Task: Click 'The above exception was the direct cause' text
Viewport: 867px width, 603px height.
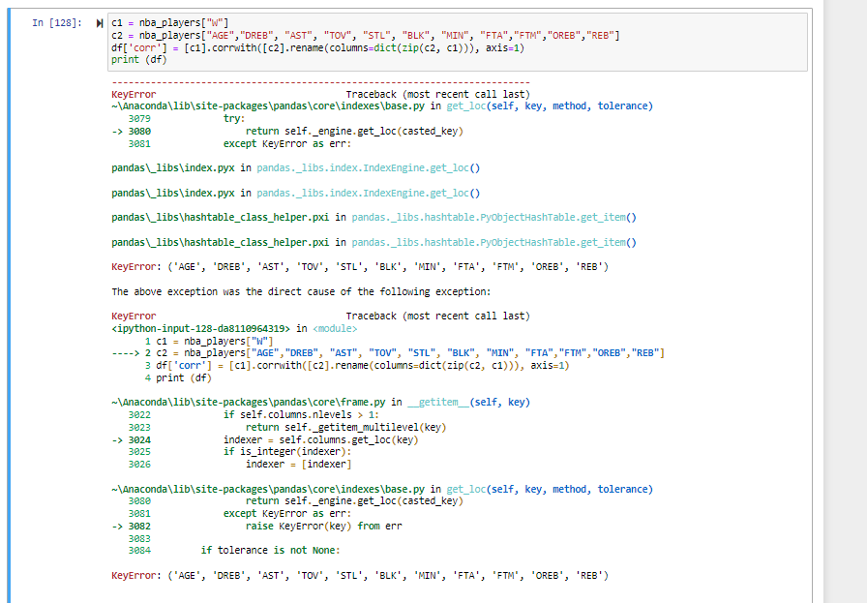Action: (x=301, y=291)
